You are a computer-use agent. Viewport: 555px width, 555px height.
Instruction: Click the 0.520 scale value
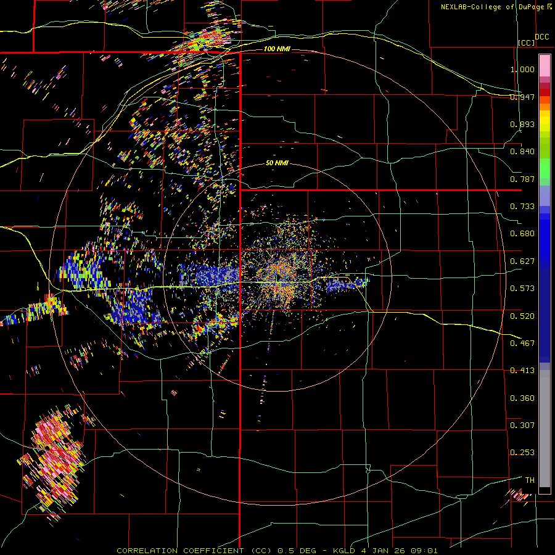tap(522, 316)
